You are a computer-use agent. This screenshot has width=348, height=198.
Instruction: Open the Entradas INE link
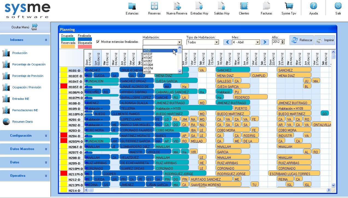click(x=21, y=99)
